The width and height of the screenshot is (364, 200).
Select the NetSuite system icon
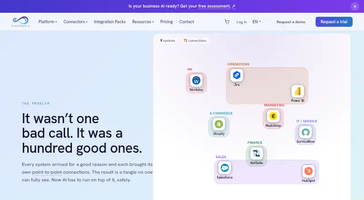257,153
